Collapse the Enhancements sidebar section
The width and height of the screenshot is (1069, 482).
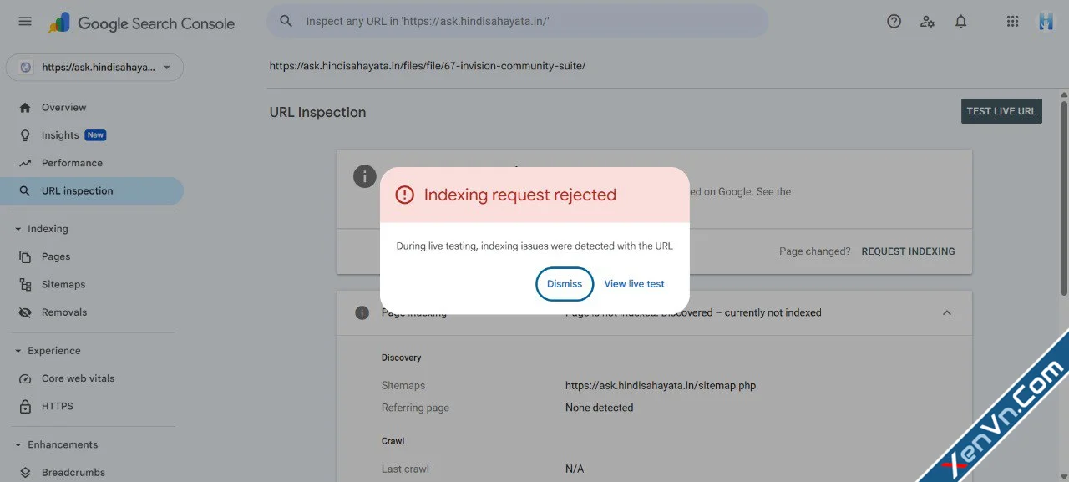18,445
